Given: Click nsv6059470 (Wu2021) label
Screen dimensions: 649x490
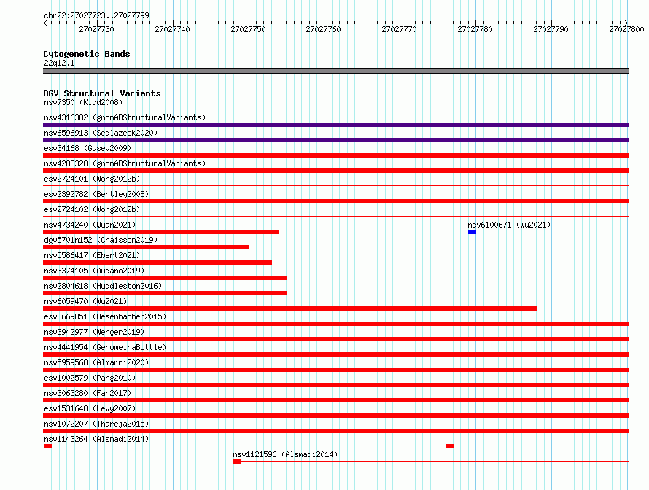Looking at the screenshot, I should point(85,301).
